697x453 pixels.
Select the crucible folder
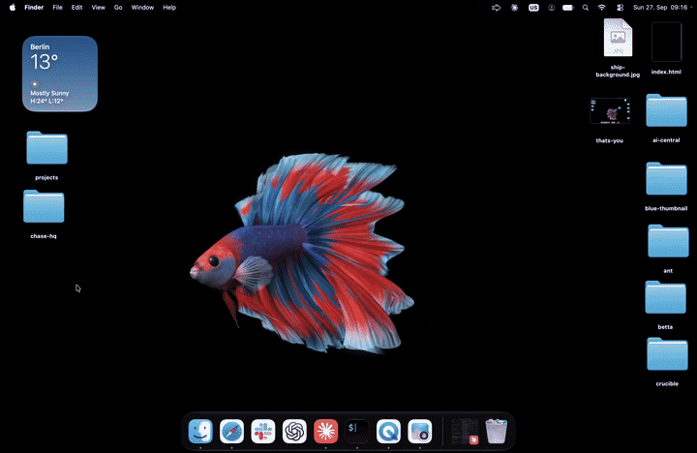click(667, 354)
